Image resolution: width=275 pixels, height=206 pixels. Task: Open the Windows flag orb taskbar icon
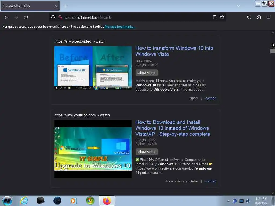coord(90,201)
